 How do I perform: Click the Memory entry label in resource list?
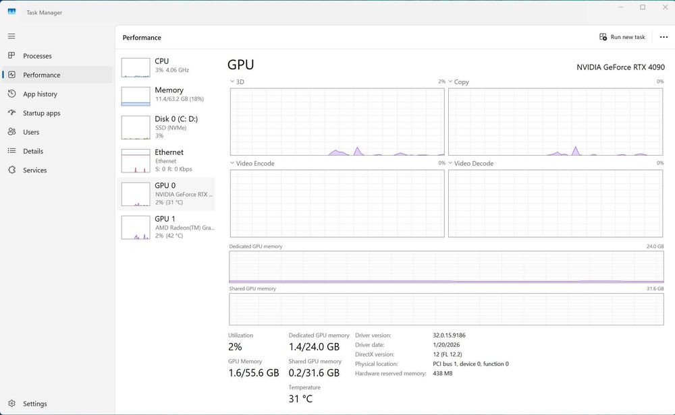[x=169, y=90]
